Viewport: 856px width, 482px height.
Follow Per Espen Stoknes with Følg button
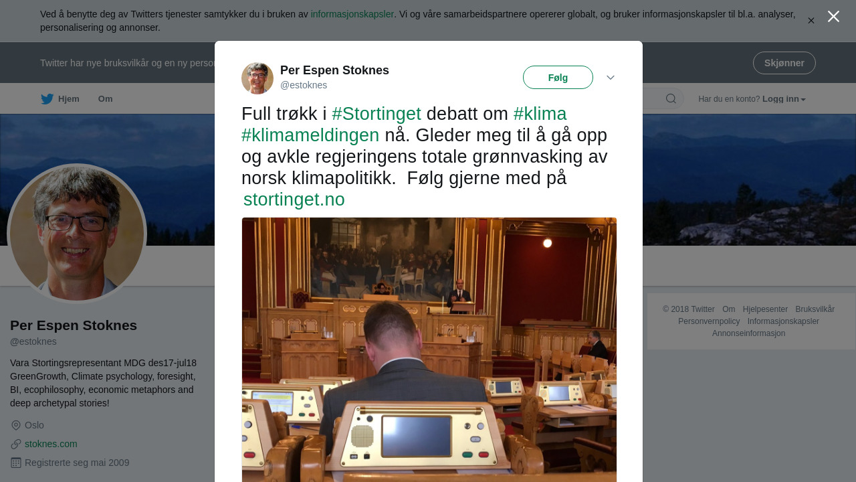558,78
